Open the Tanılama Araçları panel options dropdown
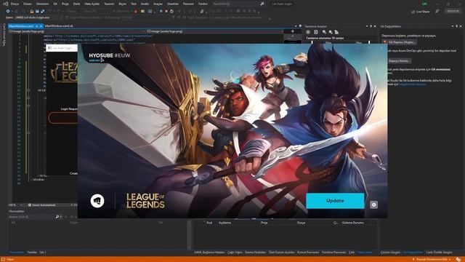 pos(367,26)
